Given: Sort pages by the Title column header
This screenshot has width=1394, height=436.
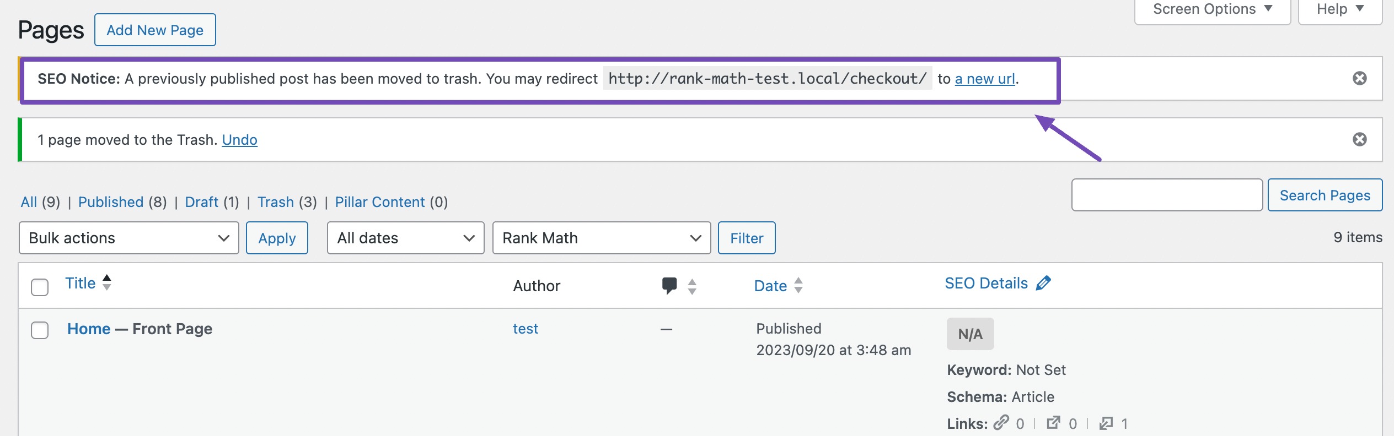Looking at the screenshot, I should point(81,283).
